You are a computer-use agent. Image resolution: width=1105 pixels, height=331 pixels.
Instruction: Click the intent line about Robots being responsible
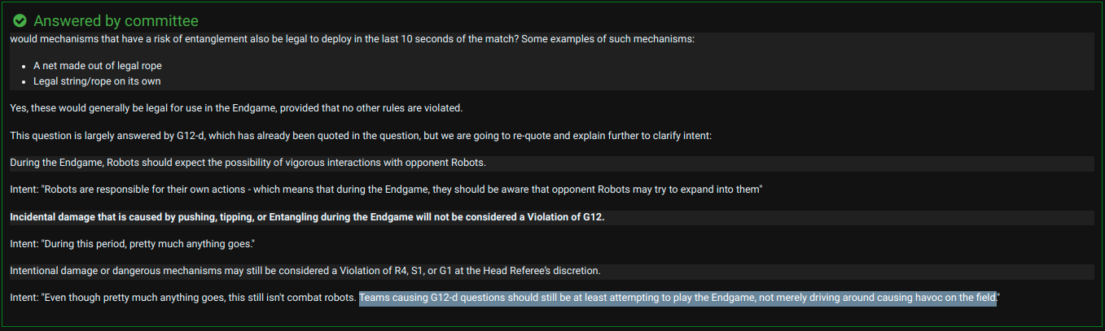click(386, 189)
